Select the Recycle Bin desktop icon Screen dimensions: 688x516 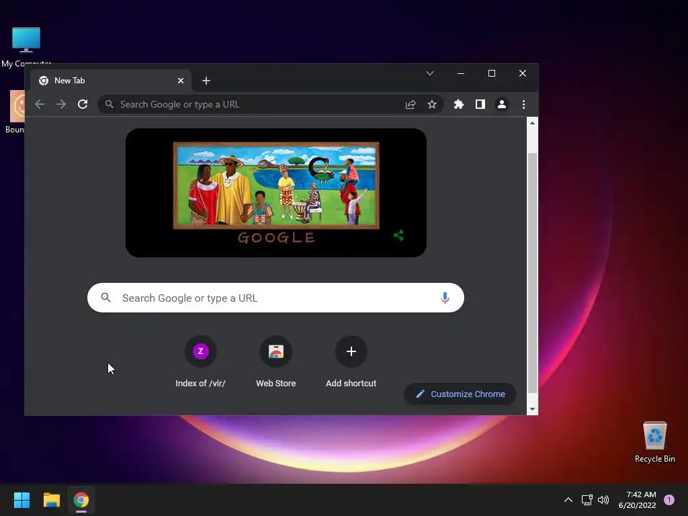coord(654,442)
